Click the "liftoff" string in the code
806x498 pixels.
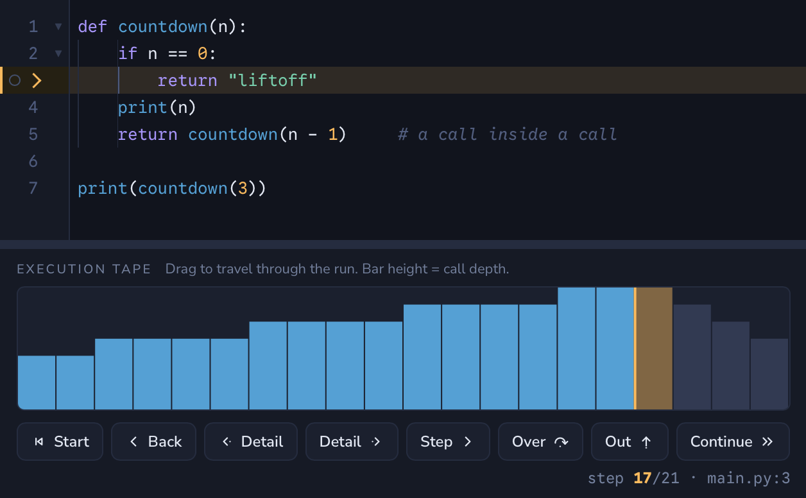click(273, 80)
